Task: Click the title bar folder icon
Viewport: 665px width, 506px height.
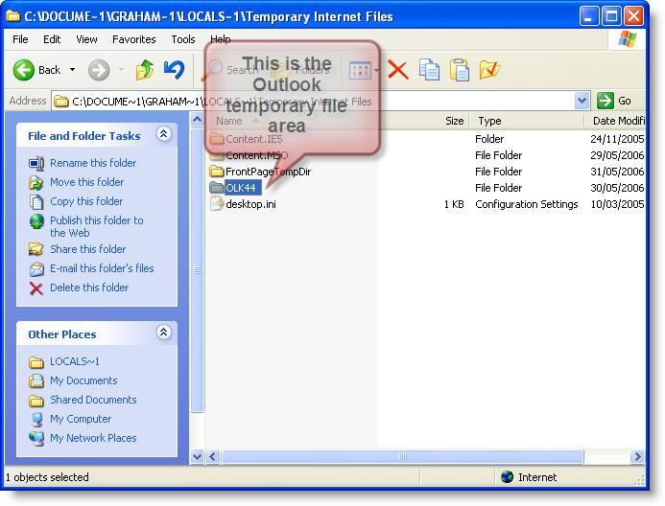Action: point(13,16)
